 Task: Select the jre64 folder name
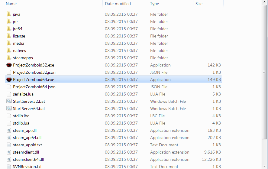click(18, 29)
